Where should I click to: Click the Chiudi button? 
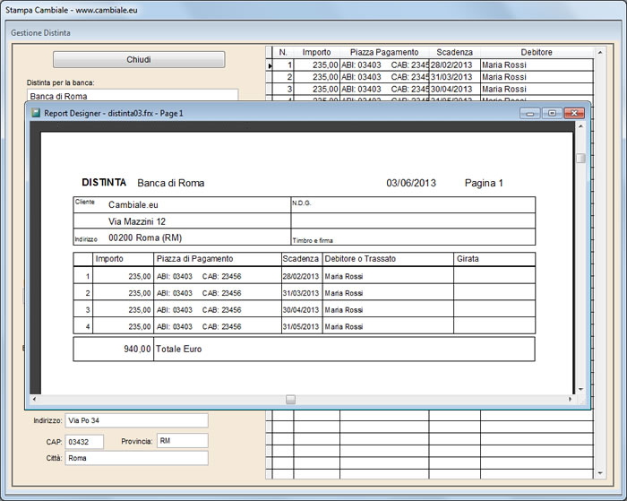click(139, 60)
